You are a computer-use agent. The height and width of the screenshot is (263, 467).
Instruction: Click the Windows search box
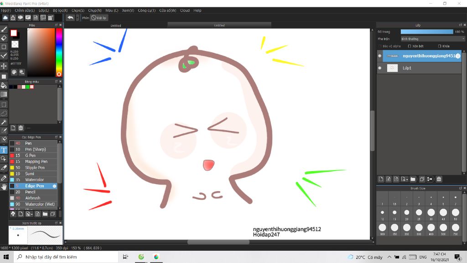(x=66, y=257)
